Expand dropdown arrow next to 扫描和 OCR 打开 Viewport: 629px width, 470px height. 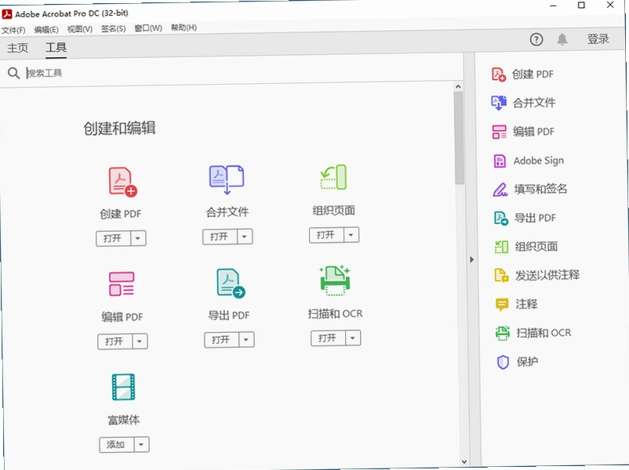[353, 338]
